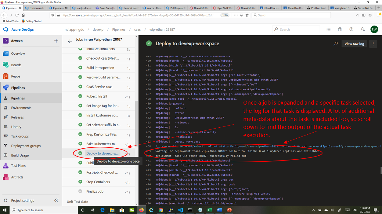Click the log search magnifier icon

click(x=336, y=44)
